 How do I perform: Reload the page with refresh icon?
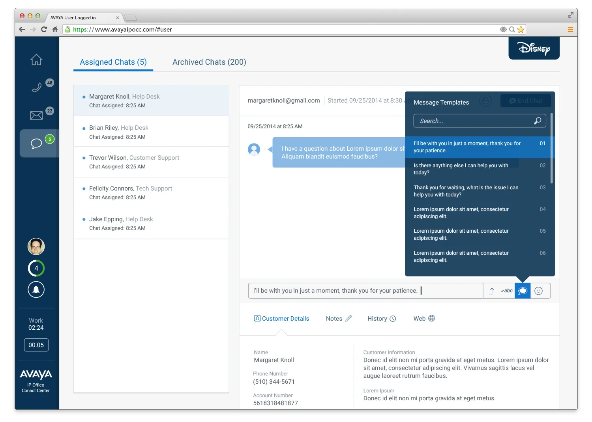coord(44,30)
